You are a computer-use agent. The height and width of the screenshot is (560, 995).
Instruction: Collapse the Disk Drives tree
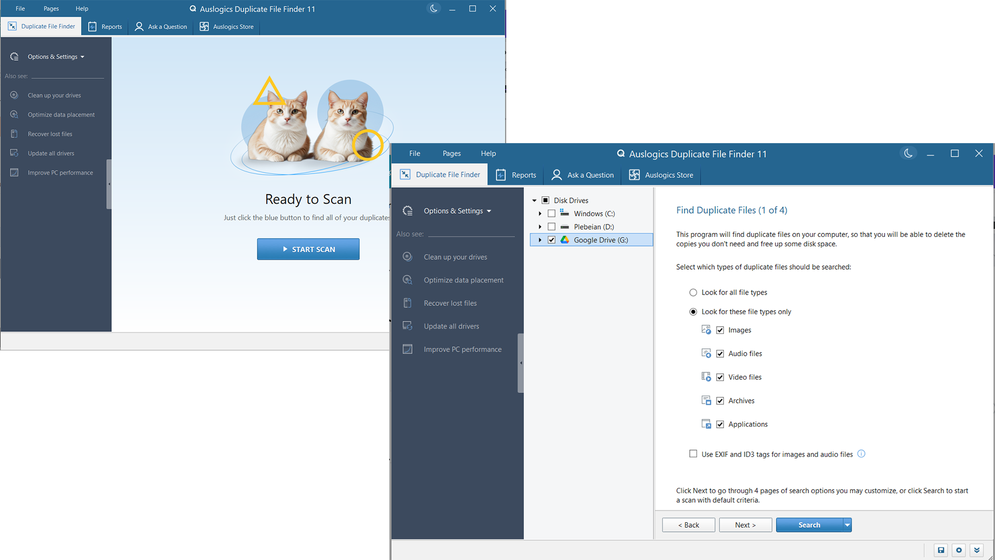coord(534,200)
